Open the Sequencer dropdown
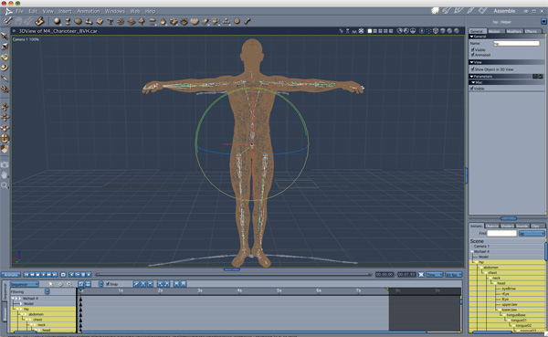548x337 pixels. coord(24,284)
